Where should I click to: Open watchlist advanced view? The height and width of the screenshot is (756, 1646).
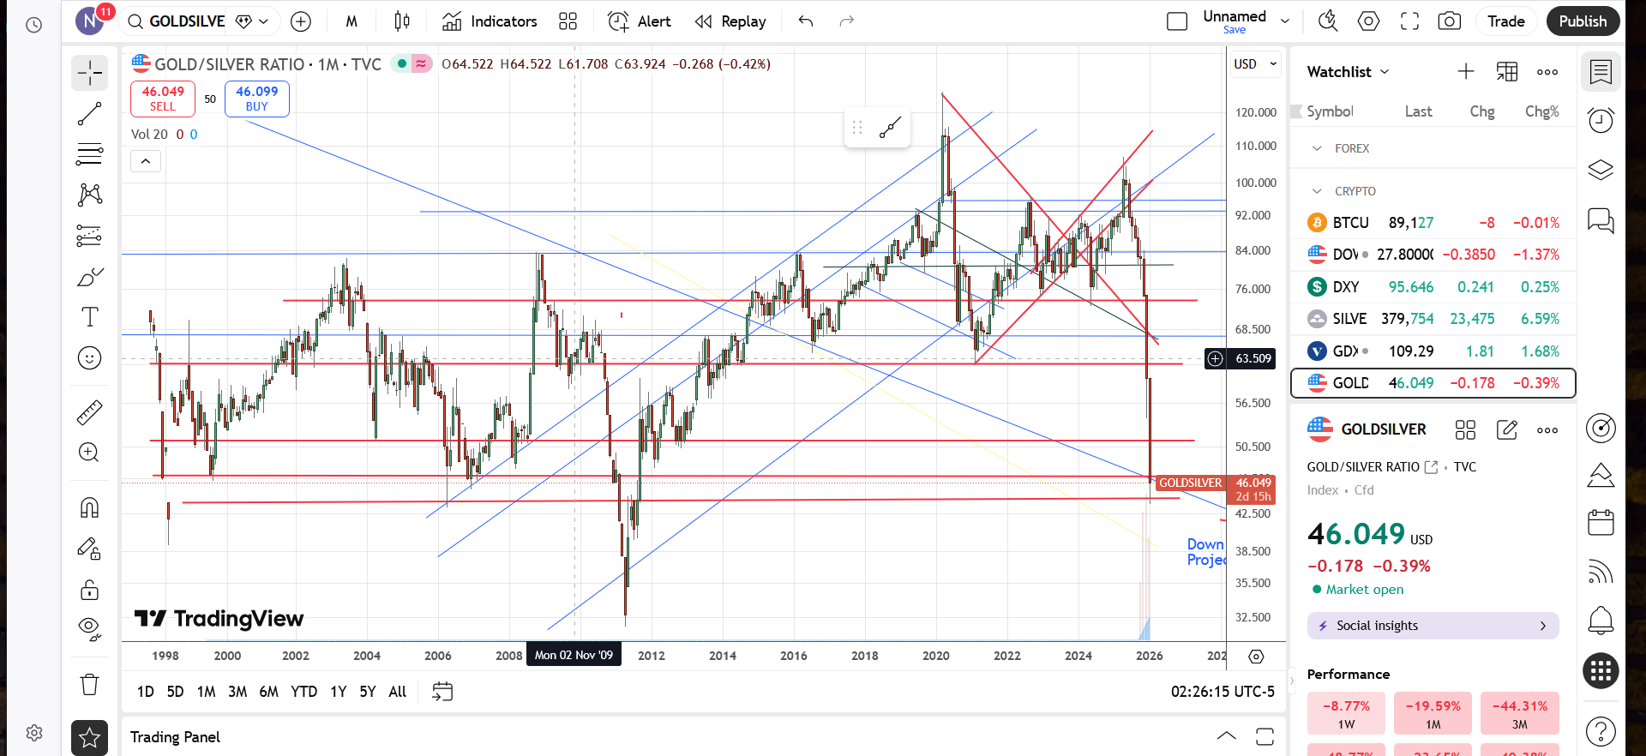tap(1507, 72)
